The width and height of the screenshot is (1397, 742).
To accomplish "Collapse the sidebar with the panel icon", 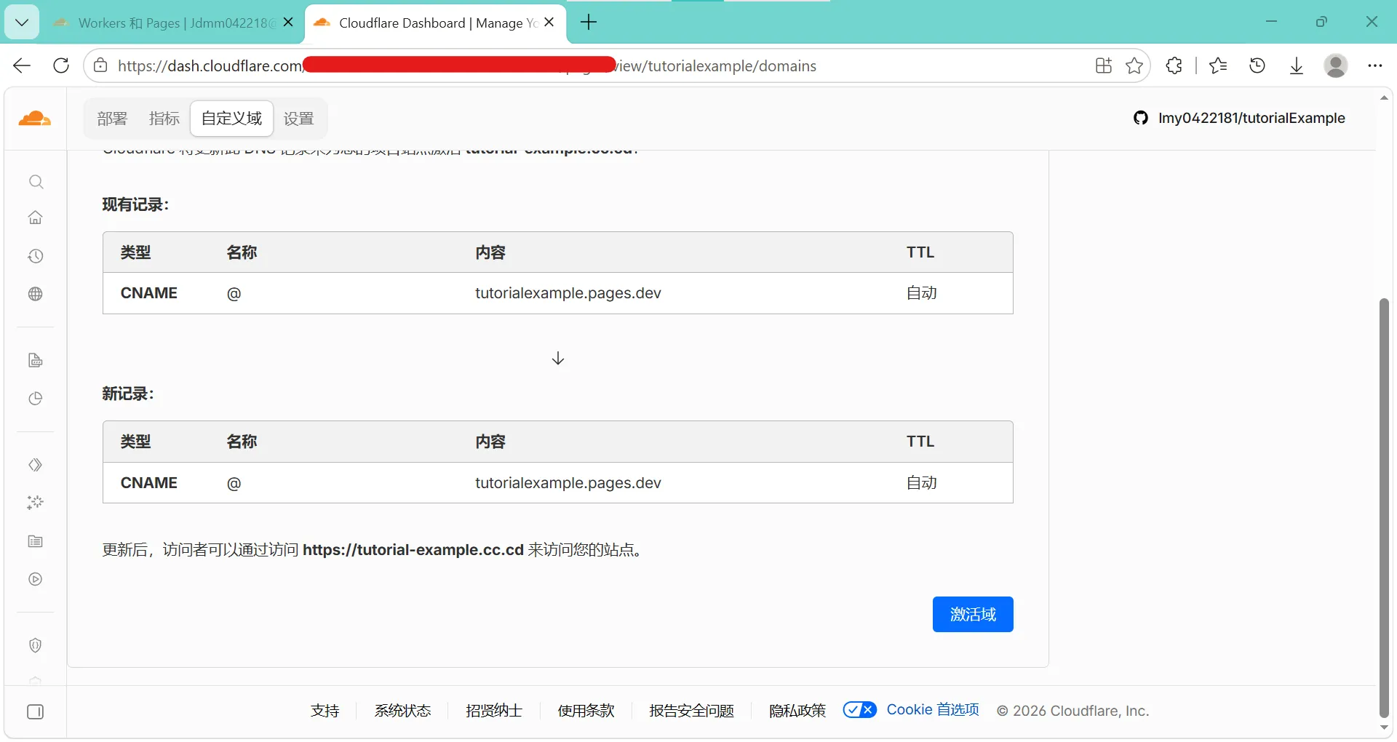I will (36, 711).
